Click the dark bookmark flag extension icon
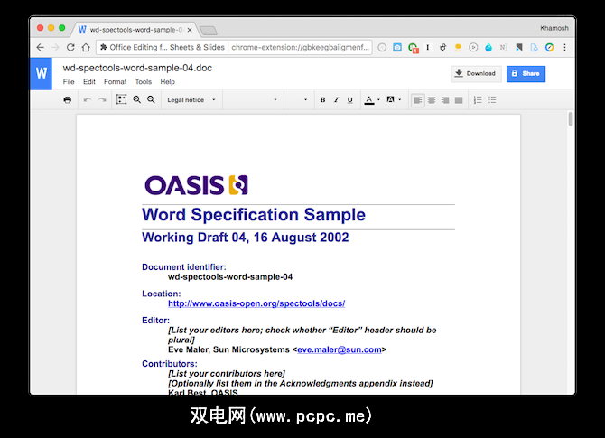 click(519, 48)
